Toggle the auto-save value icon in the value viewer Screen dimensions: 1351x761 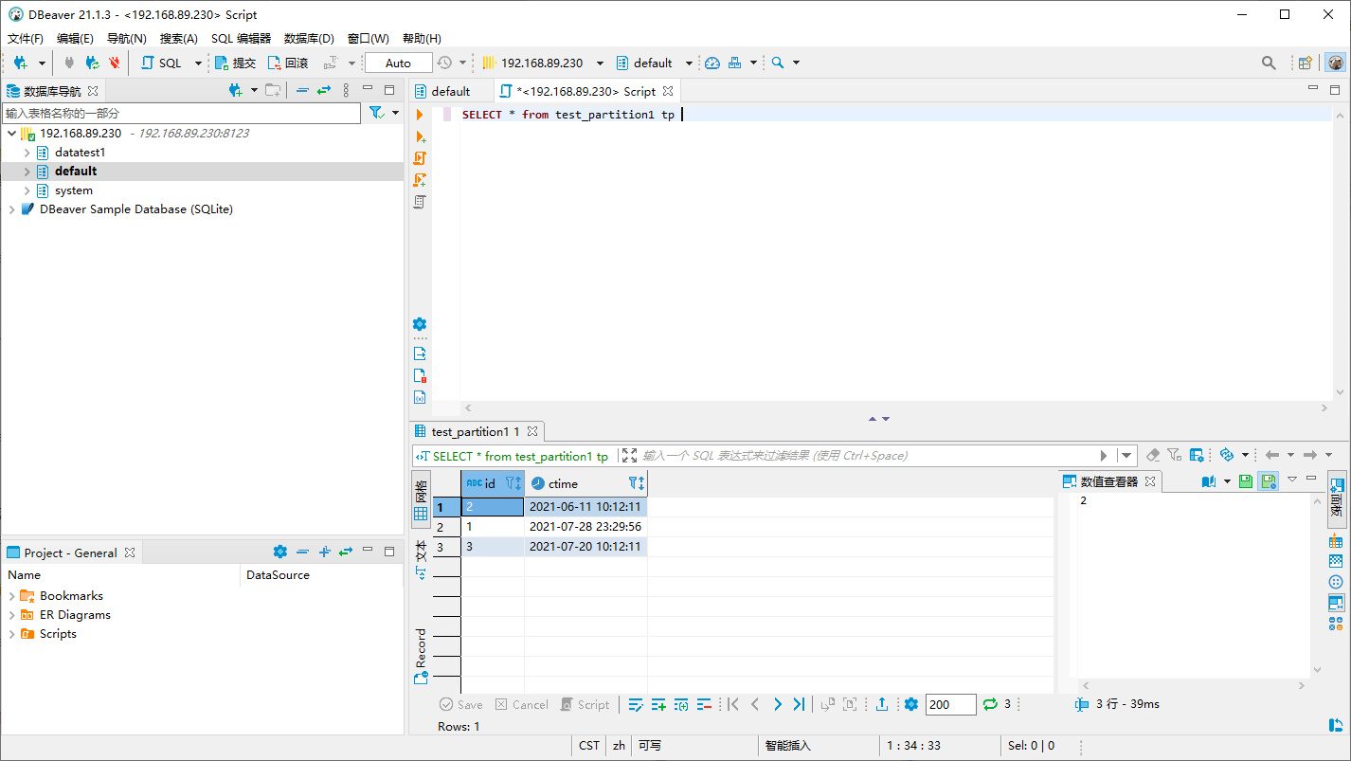point(1269,481)
